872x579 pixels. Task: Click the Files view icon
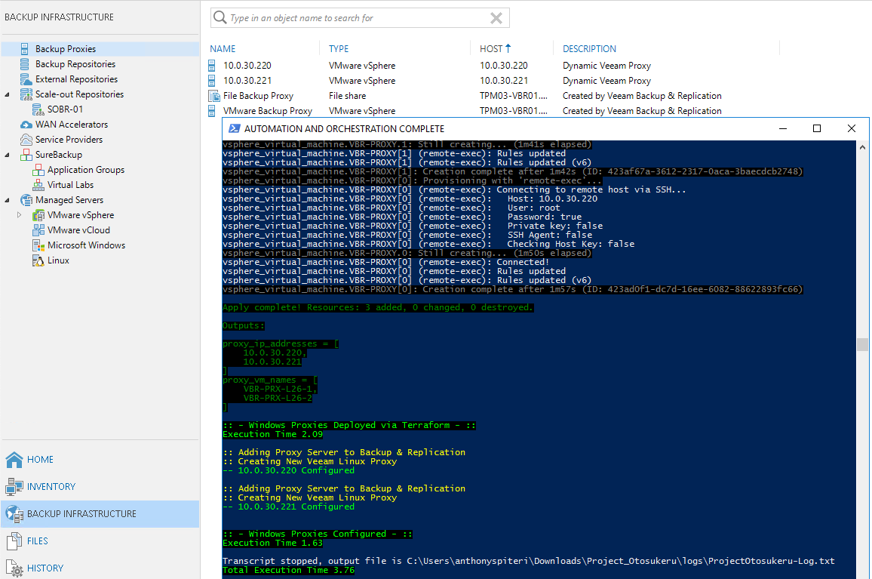click(14, 541)
